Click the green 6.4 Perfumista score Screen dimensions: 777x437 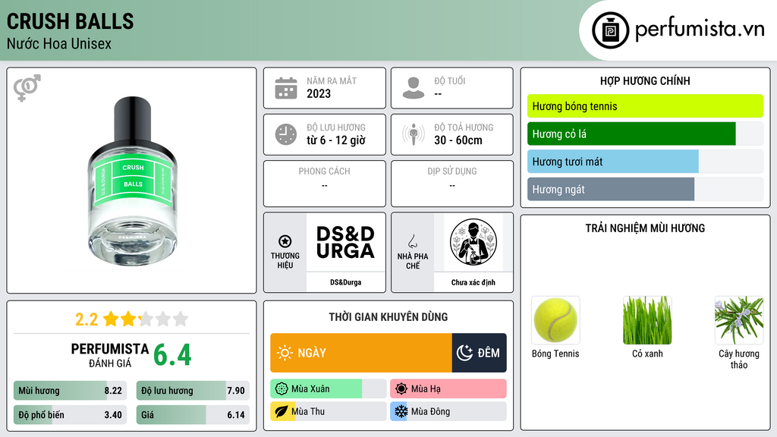point(172,355)
